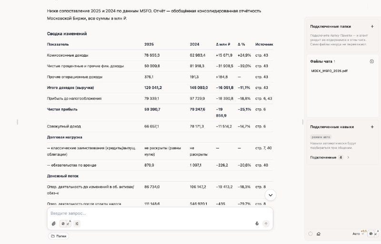Screen dimensions: 381x244
Task: Click the info icon beside Файлы чата
Action: 371,61
